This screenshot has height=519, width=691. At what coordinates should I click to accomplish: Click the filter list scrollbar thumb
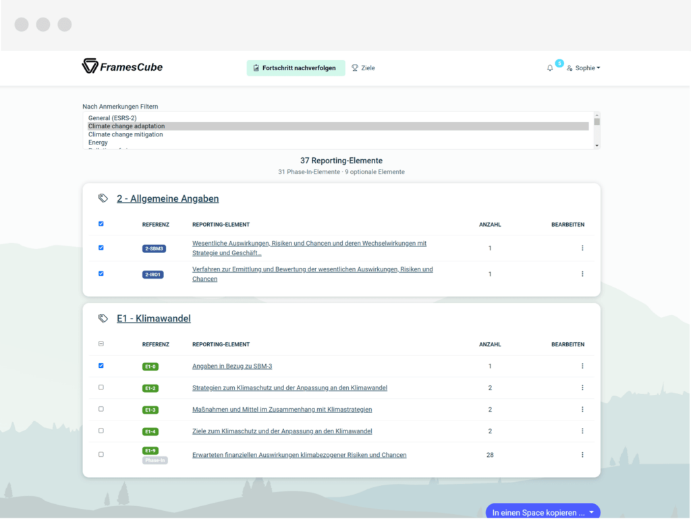[597, 121]
